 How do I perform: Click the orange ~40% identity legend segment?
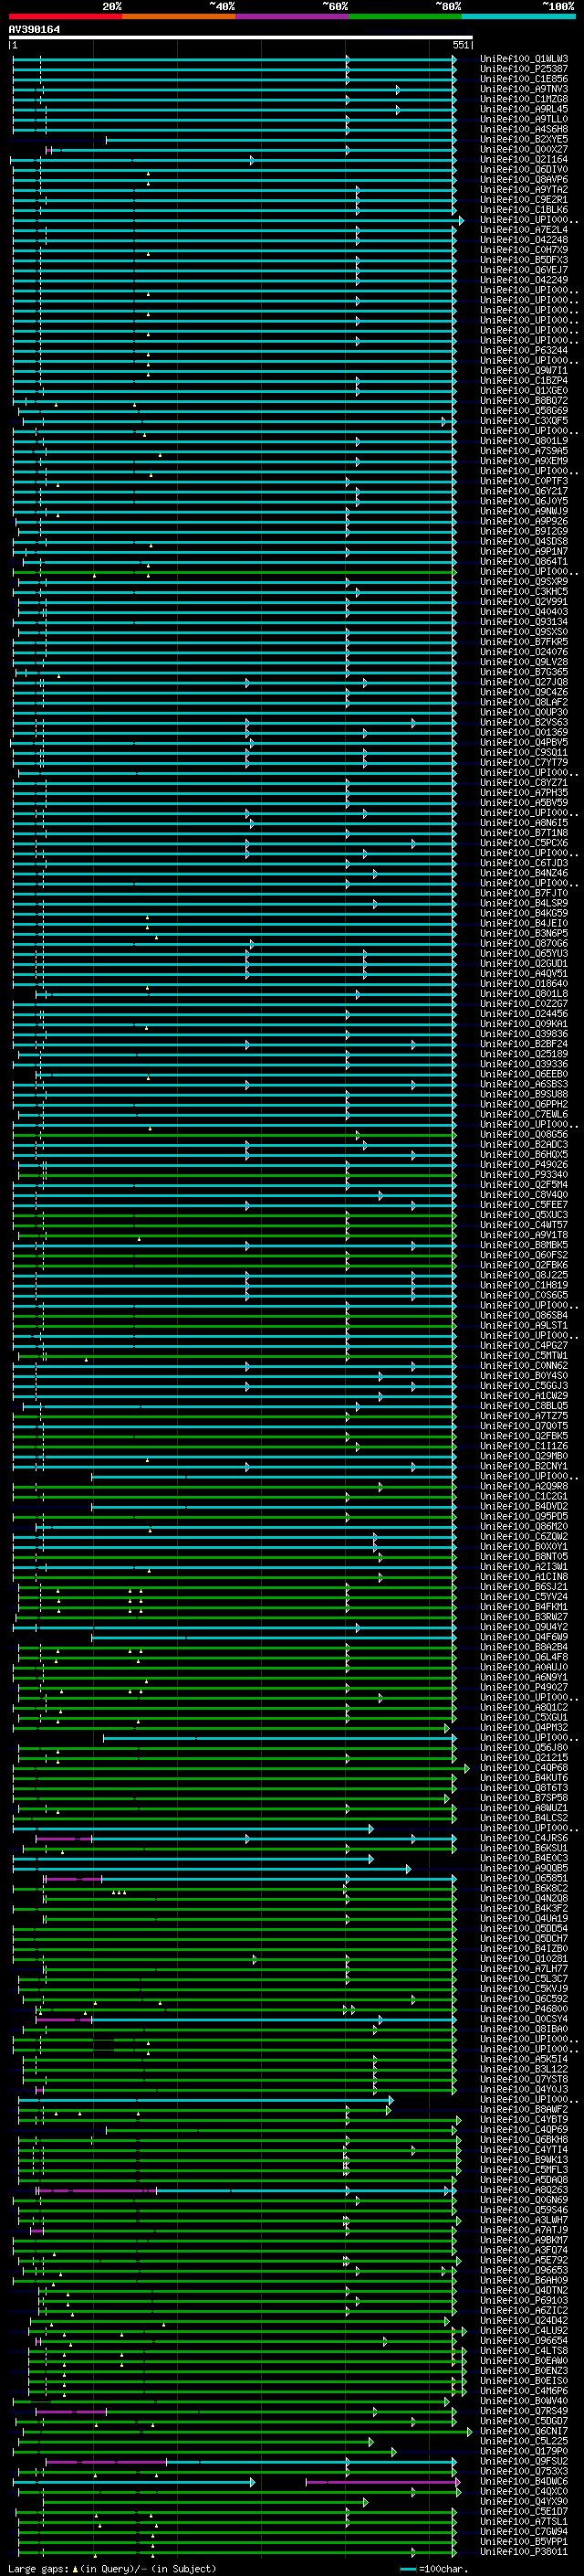pos(179,16)
